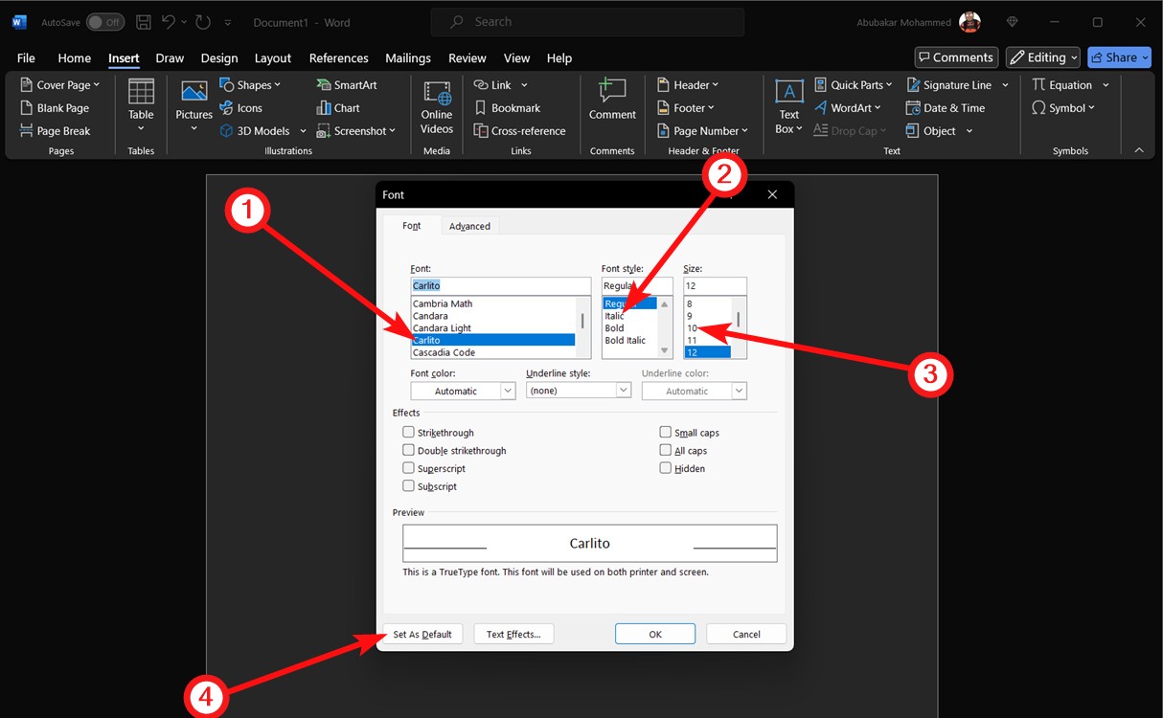1163x718 pixels.
Task: Expand the Shapes gallery
Action: [x=251, y=84]
